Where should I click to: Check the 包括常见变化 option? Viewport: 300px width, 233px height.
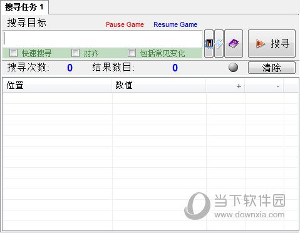tap(132, 53)
